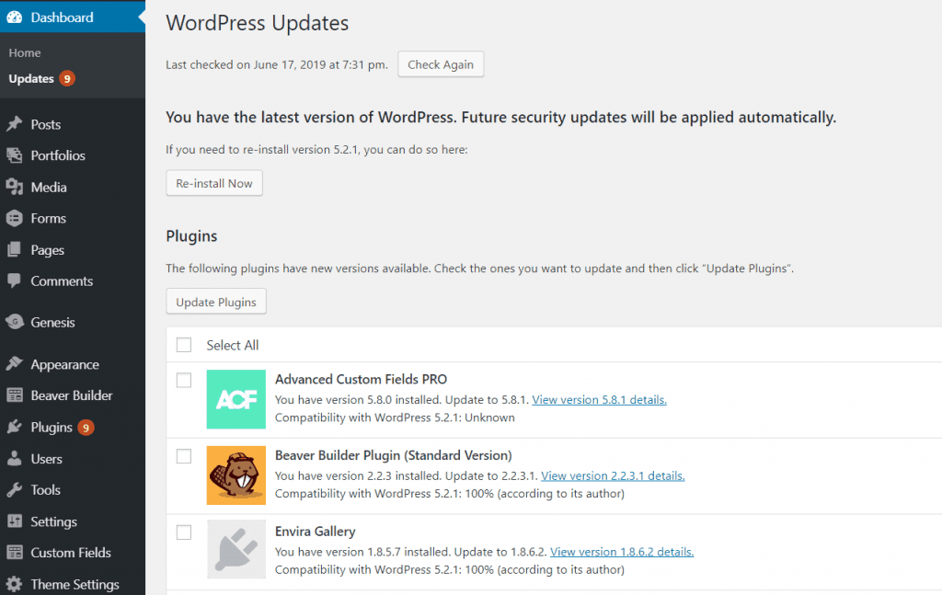Click the Dashboard gauge icon
This screenshot has height=595, width=942.
(x=15, y=17)
